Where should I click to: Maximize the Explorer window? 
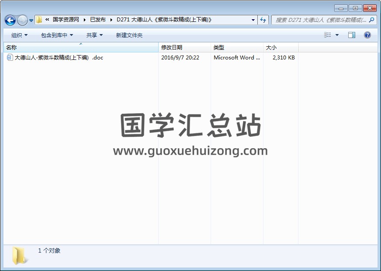(x=355, y=8)
